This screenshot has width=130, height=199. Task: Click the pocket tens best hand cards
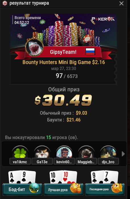(x=63, y=177)
